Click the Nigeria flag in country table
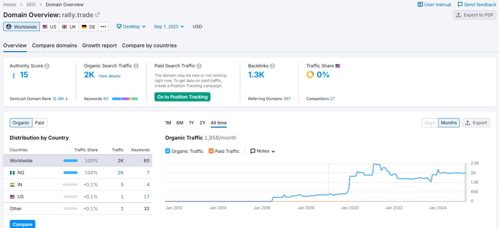499x228 pixels. (x=12, y=173)
